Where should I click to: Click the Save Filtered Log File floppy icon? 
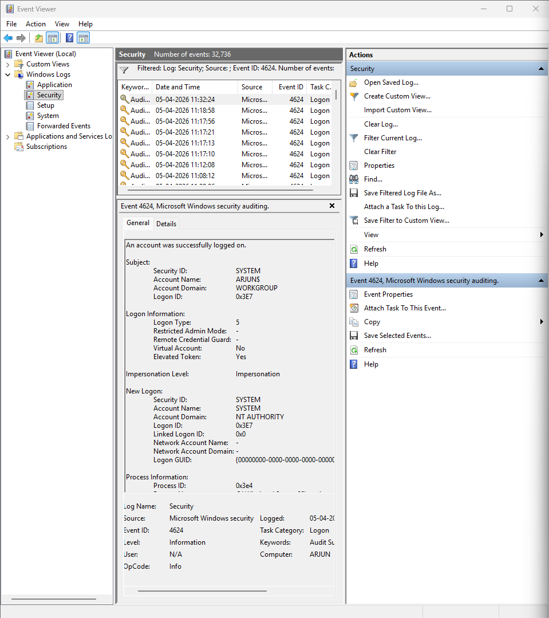point(354,193)
